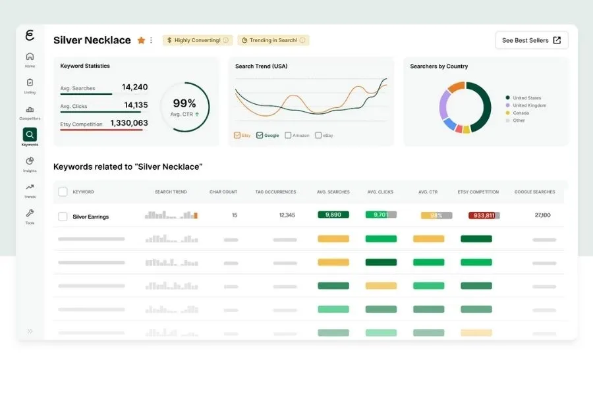Open the Listing sidebar icon

coord(30,82)
